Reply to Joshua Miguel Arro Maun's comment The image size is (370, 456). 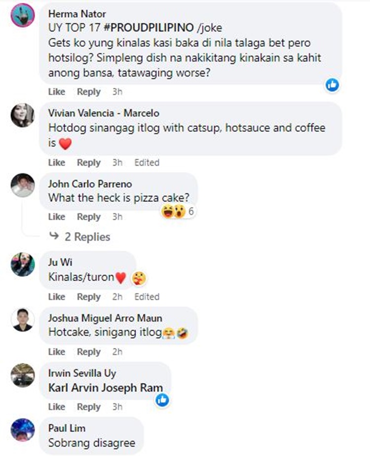89,352
